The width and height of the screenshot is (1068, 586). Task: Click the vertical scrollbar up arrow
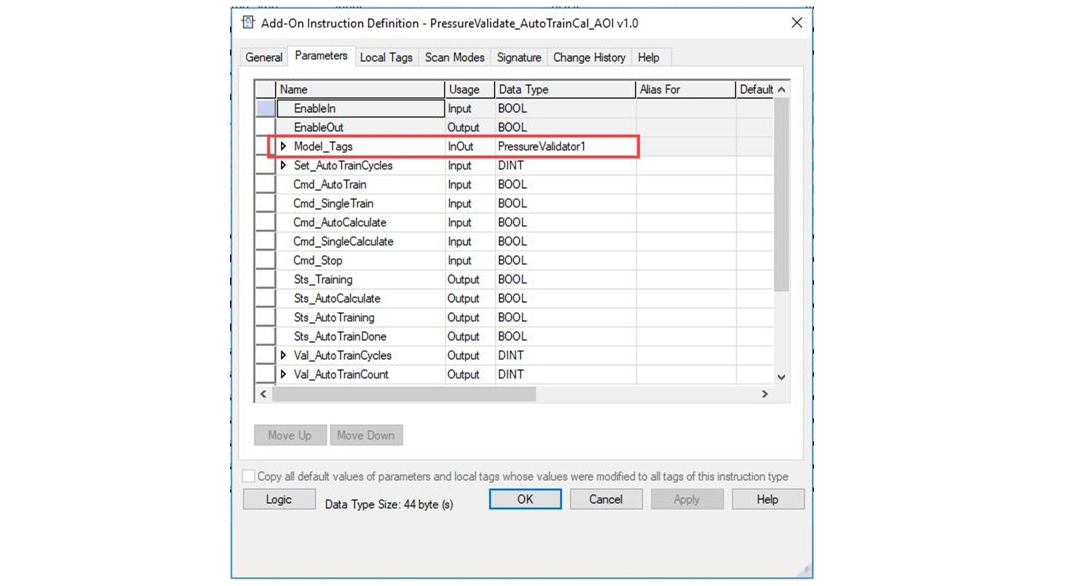(781, 89)
